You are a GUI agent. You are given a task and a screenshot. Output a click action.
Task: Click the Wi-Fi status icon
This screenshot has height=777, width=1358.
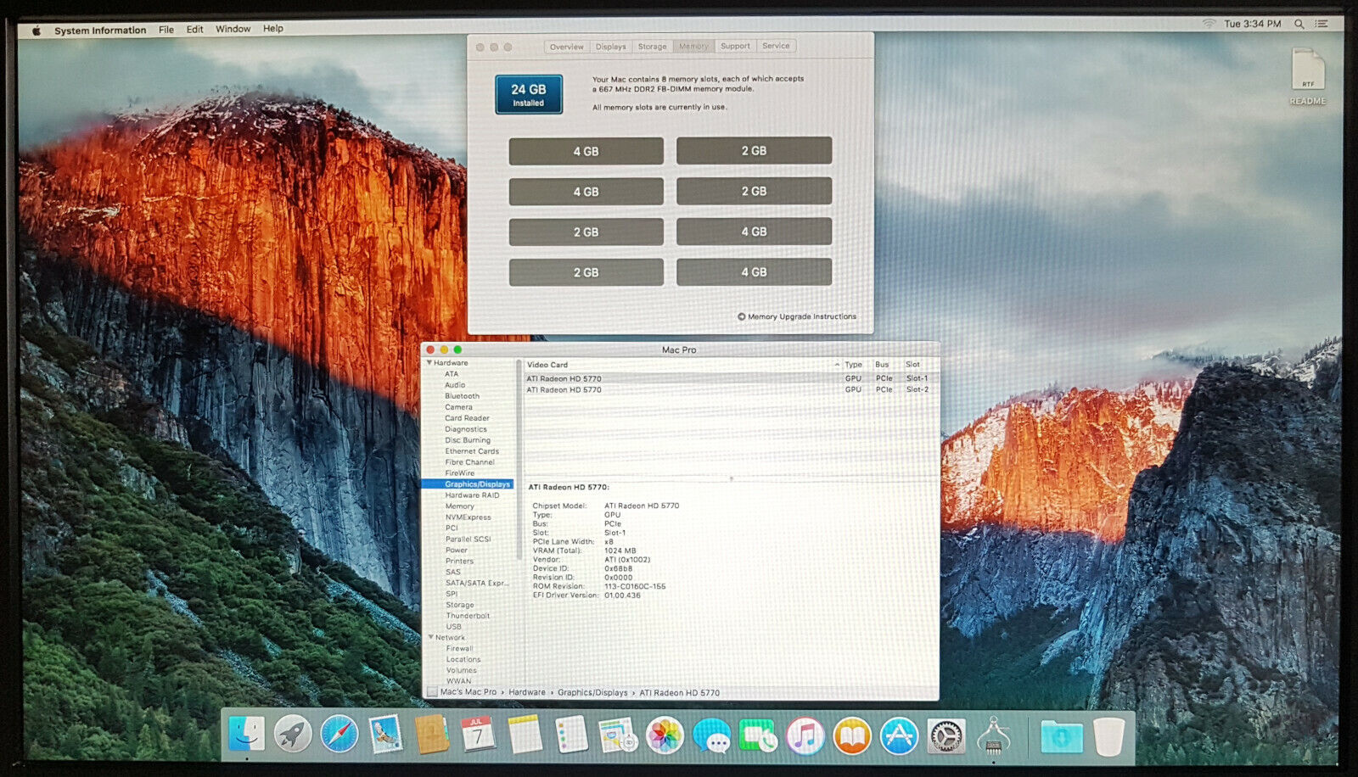1209,24
